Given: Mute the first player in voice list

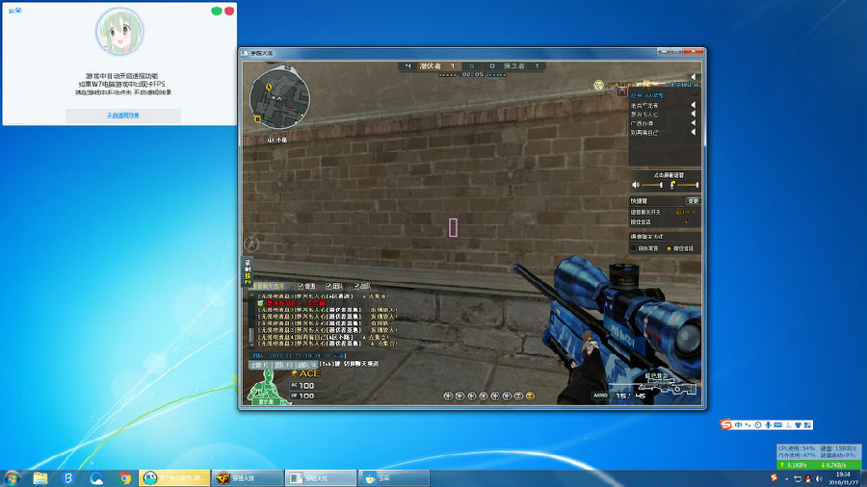Looking at the screenshot, I should click(693, 105).
